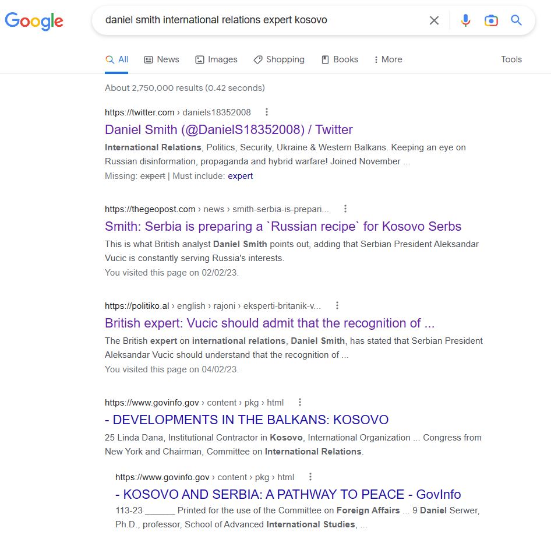Open the options menu for the politiko.al result

(337, 305)
